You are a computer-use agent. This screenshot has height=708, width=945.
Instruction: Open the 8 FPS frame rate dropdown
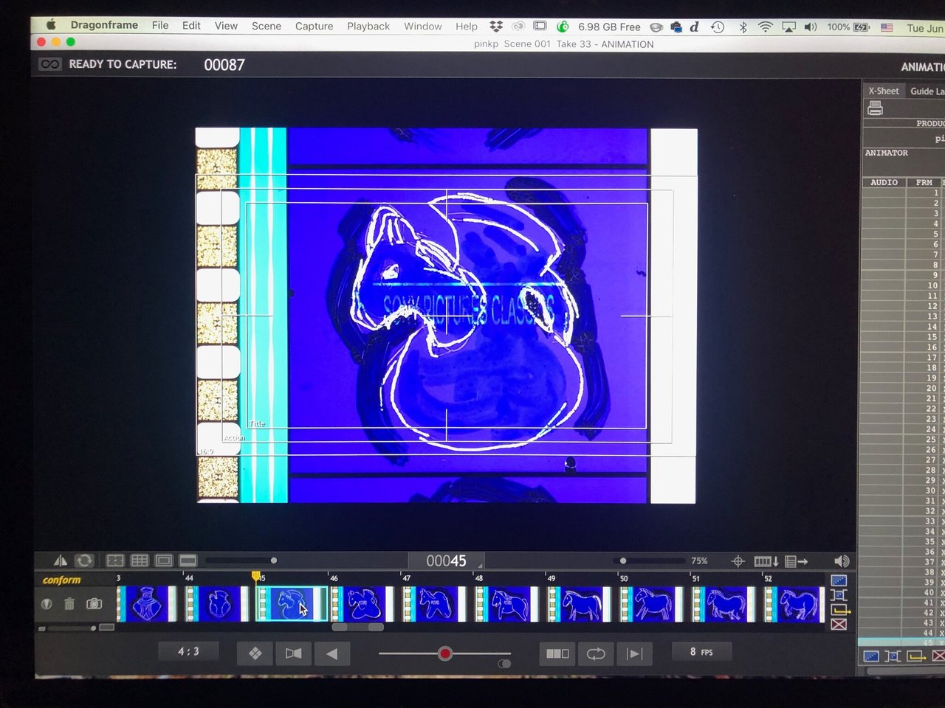point(701,652)
